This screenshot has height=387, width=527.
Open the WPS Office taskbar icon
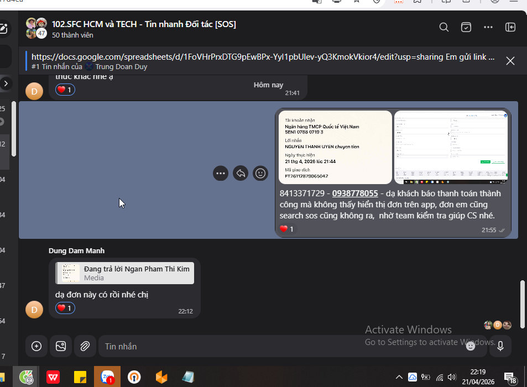pos(53,377)
